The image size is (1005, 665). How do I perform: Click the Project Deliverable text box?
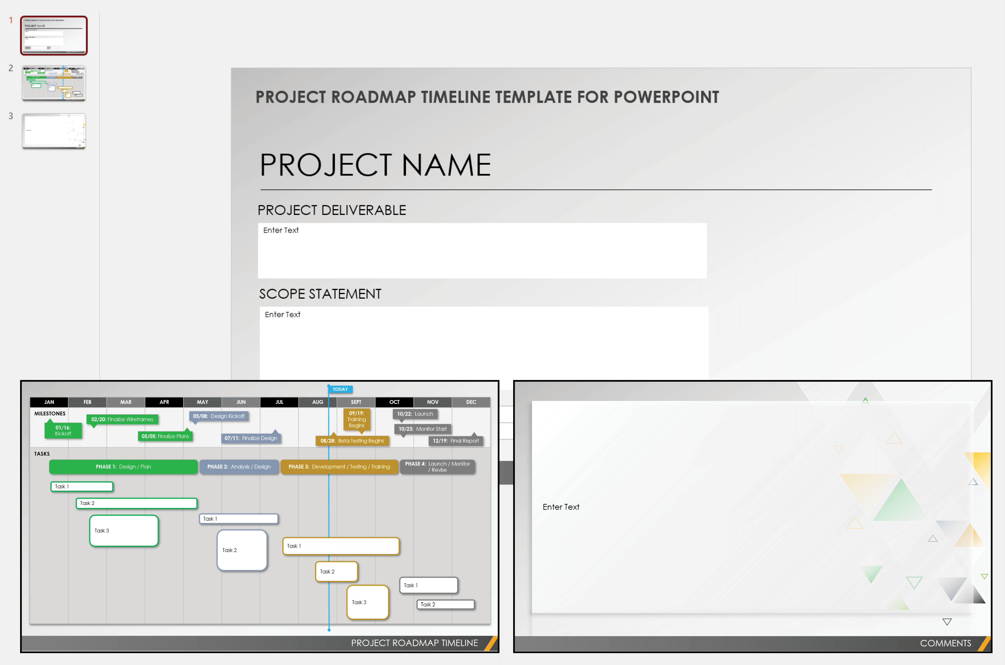pos(482,251)
